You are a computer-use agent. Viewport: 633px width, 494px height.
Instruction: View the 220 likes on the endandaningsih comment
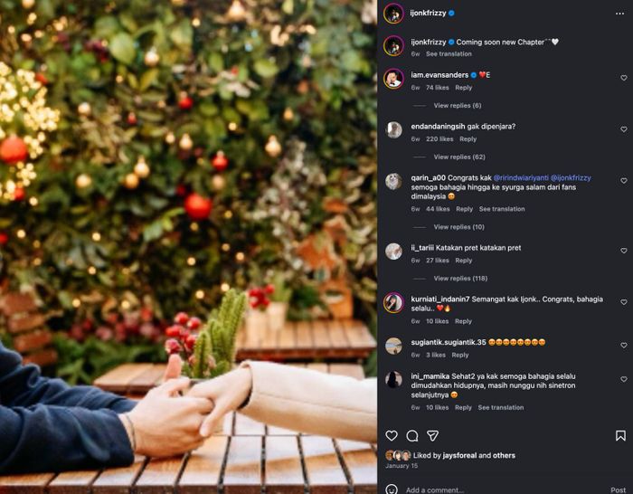[x=439, y=139]
